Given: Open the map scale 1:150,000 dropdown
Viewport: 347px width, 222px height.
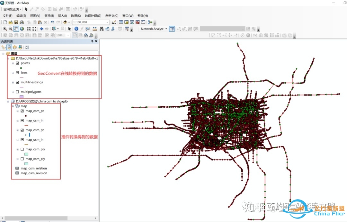Looking at the screenshot, I should [x=107, y=22].
